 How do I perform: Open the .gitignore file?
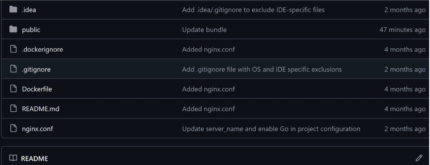[36, 69]
